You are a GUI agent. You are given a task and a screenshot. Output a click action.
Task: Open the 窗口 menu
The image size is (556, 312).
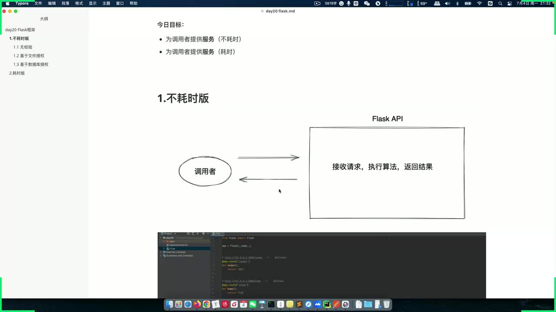120,3
